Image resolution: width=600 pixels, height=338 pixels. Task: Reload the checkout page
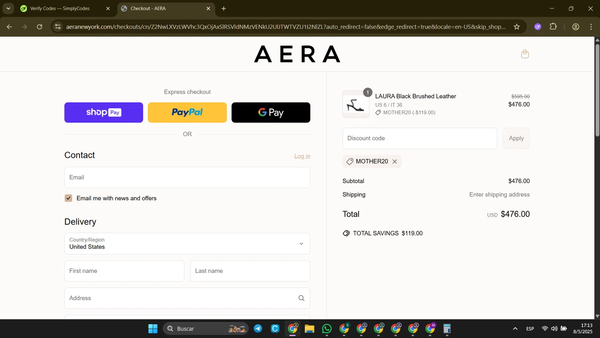[x=40, y=27]
